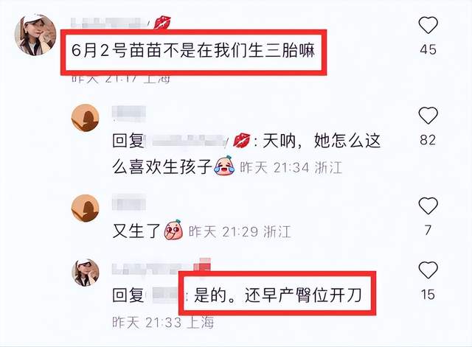472x347 pixels.
Task: Select the comment 6月2号苗苗不是在我们生三胎嘛
Action: click(193, 50)
